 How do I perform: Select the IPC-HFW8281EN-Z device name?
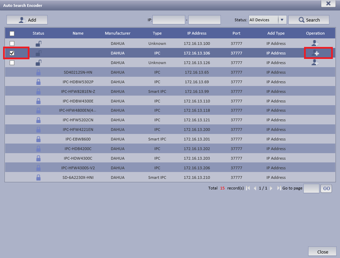(78, 91)
